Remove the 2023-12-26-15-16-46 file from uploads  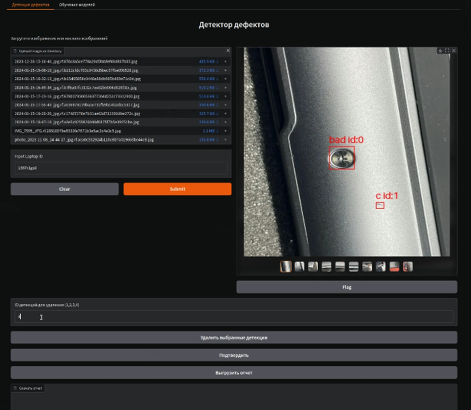click(x=225, y=61)
